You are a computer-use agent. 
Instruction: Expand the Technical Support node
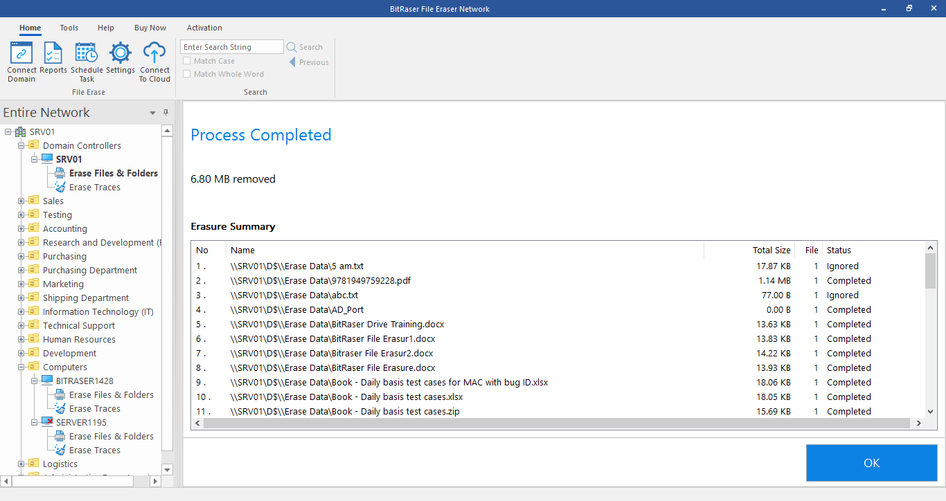pos(21,325)
